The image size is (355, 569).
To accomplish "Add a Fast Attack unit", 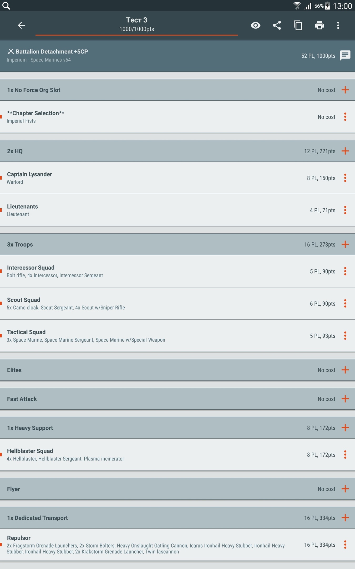I will [345, 399].
